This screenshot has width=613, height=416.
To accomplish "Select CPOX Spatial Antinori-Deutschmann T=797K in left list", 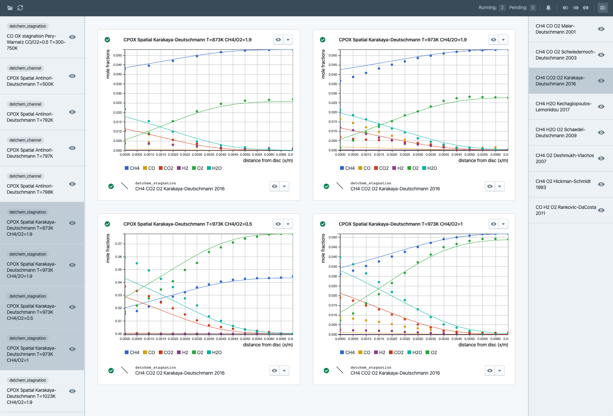I will click(x=30, y=153).
